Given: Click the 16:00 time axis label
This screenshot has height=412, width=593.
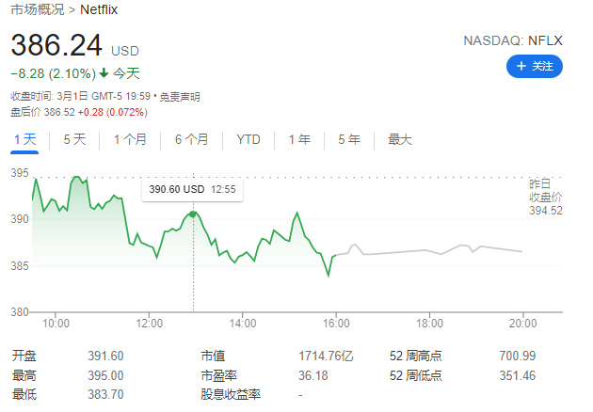Looking at the screenshot, I should 336,324.
